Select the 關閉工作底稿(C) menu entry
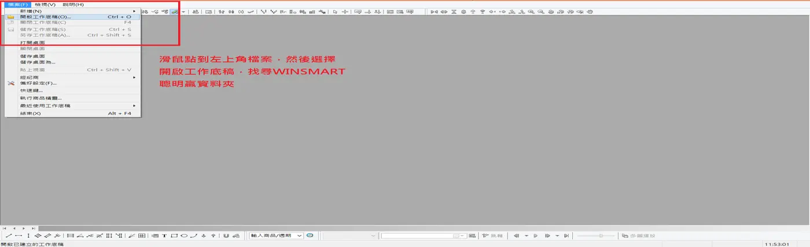Viewport: 810px width, 247px height. [x=72, y=23]
